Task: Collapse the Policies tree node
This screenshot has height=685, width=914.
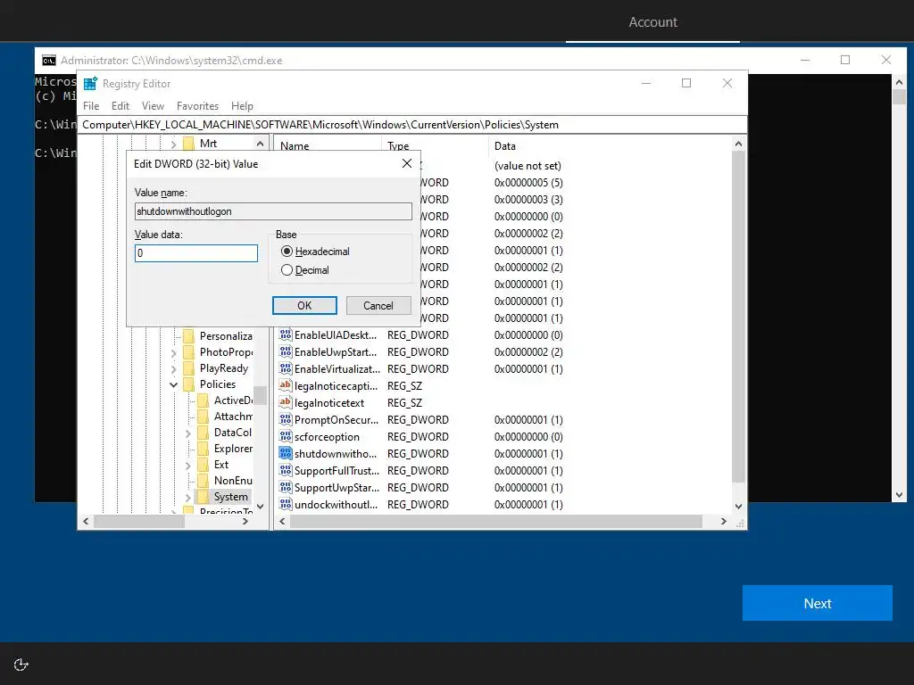Action: (174, 384)
